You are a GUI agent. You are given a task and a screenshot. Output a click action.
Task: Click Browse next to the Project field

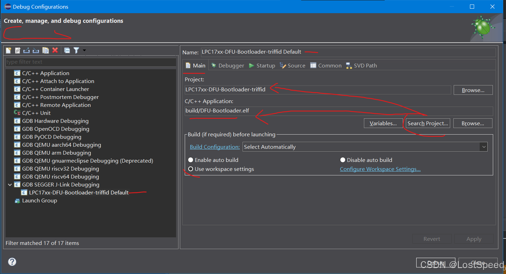tap(473, 90)
